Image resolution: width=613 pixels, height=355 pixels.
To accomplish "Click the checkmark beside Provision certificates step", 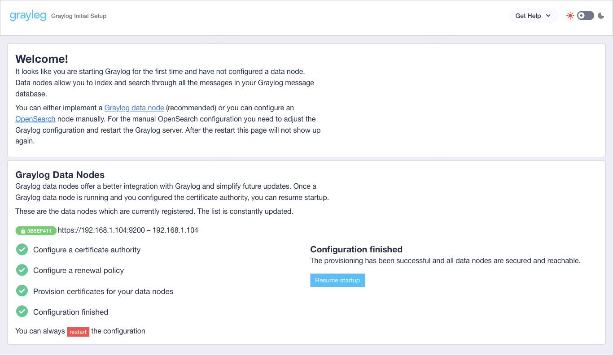I will [x=22, y=290].
